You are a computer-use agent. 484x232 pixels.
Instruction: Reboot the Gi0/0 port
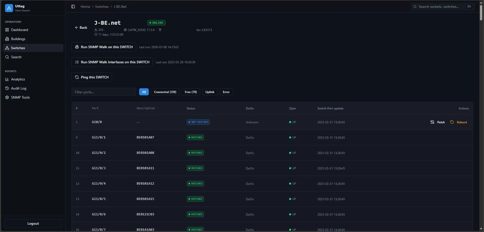point(459,122)
